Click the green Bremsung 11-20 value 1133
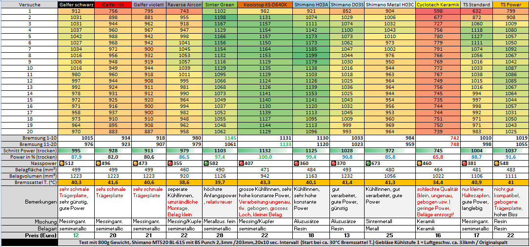530x247 pixels. (265, 144)
